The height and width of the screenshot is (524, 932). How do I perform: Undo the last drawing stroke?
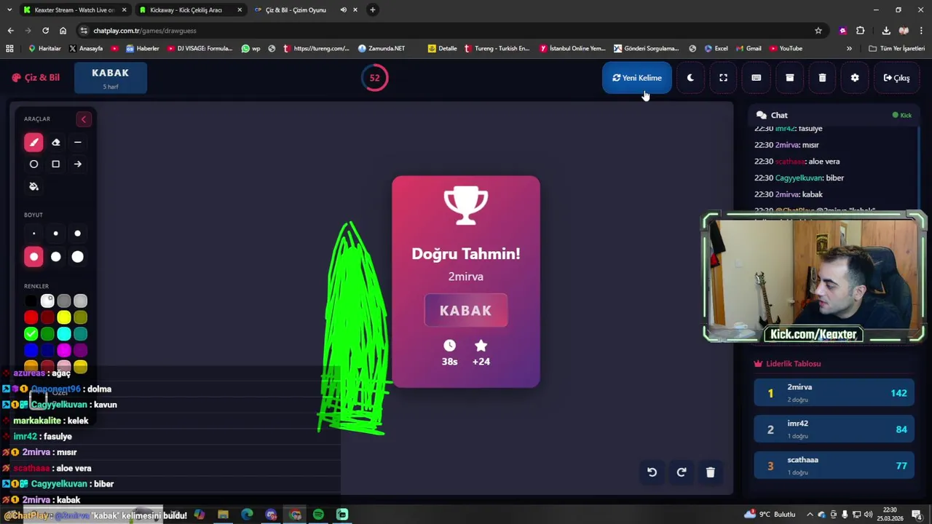coord(652,472)
